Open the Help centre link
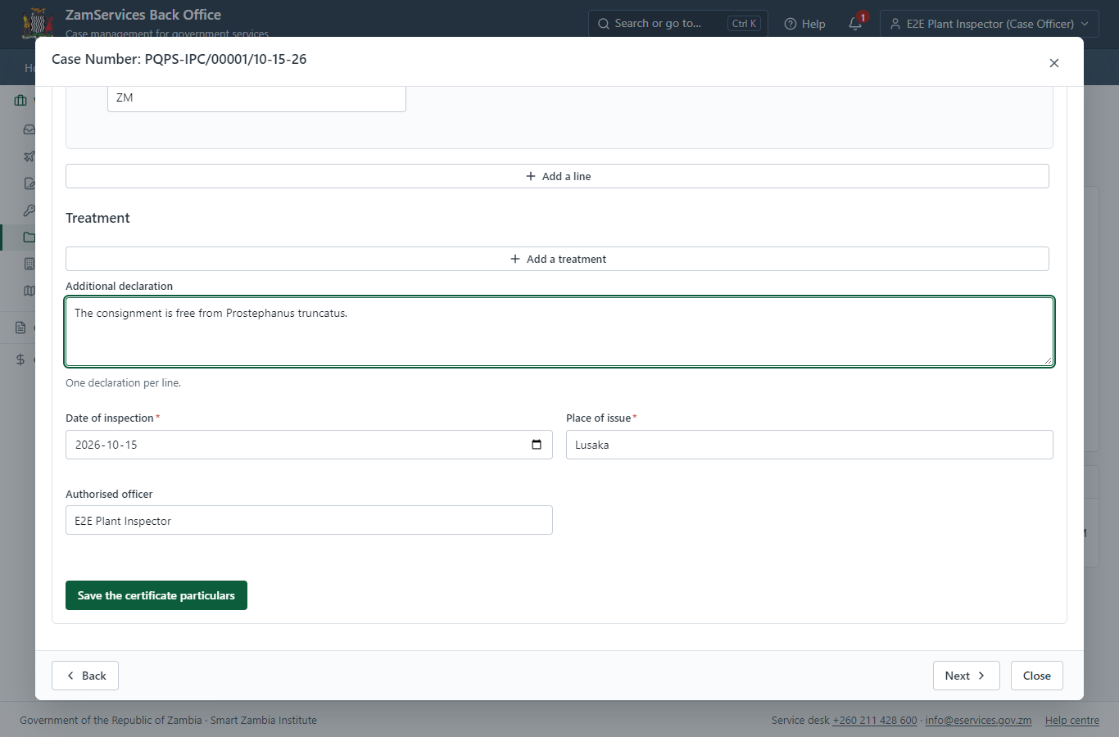 [x=1072, y=721]
